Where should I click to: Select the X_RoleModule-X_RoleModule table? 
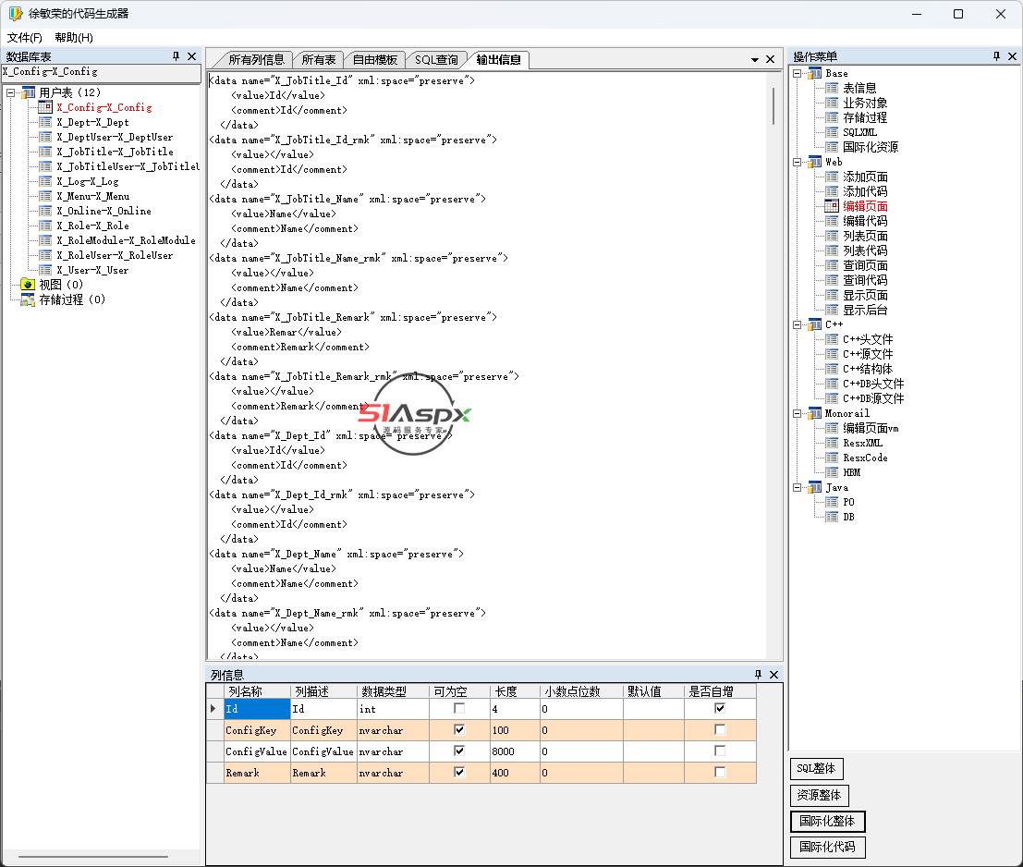[x=126, y=240]
